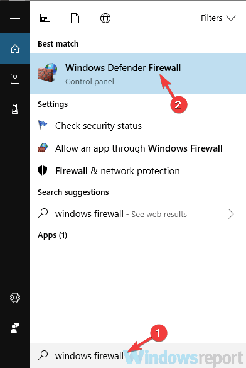Click the feedback person icon
The width and height of the screenshot is (246, 368).
(x=15, y=328)
